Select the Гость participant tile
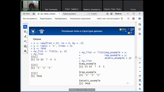 [x=133, y=6]
